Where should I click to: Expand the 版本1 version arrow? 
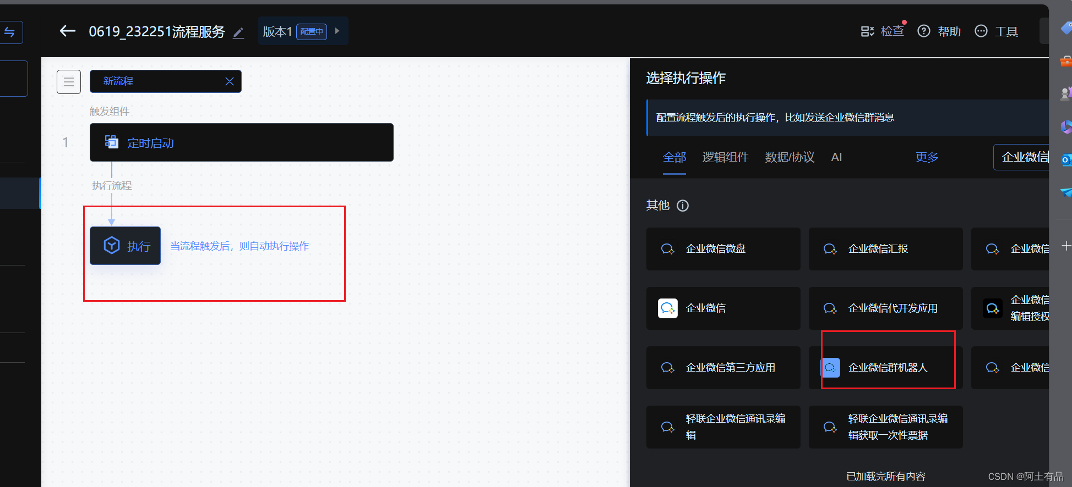pos(337,31)
